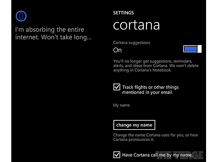Uncheck the Track flights checkbox
217x162 pixels.
pos(117,87)
